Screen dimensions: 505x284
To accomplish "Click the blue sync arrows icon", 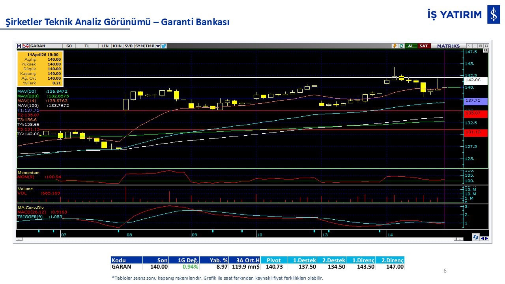I will tap(476, 237).
